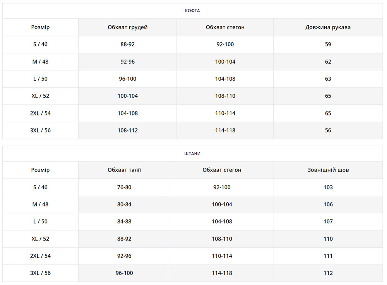This screenshot has height=285, width=387.
Task: Select outer seam value 110
Action: (x=328, y=239)
